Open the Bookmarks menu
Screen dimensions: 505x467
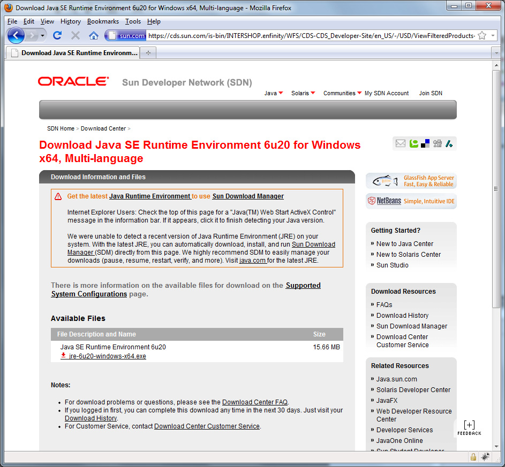(x=103, y=21)
